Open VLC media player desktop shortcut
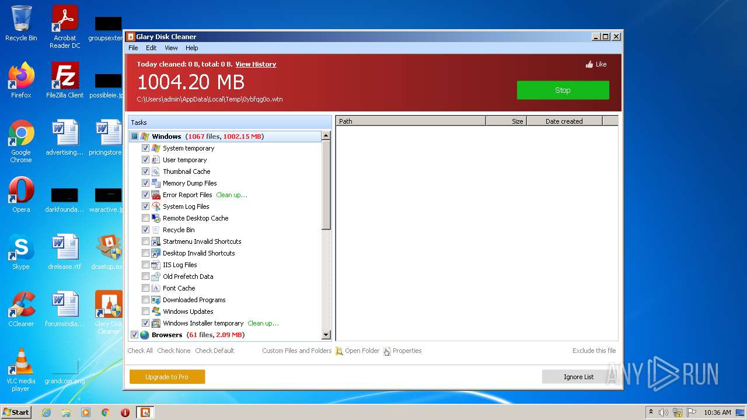Viewport: 747px width, 420px height. pyautogui.click(x=21, y=370)
